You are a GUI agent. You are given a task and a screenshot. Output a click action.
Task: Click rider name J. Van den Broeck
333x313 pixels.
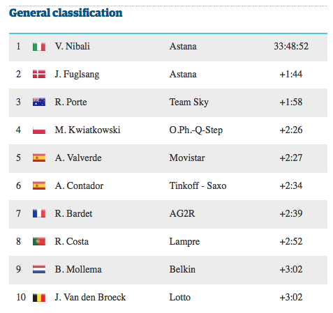tap(90, 297)
